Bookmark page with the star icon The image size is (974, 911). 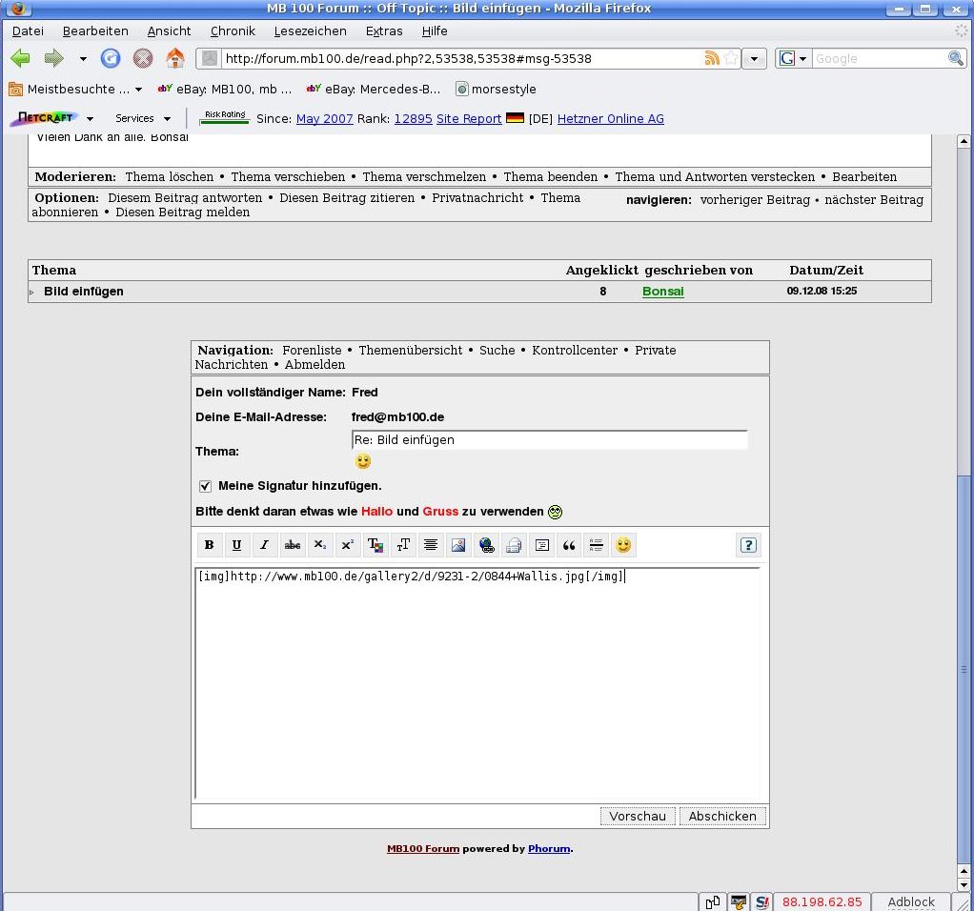[x=731, y=58]
